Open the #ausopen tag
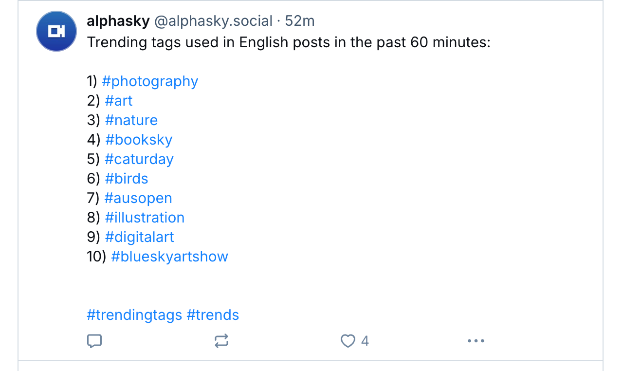623x371 pixels. click(x=138, y=198)
